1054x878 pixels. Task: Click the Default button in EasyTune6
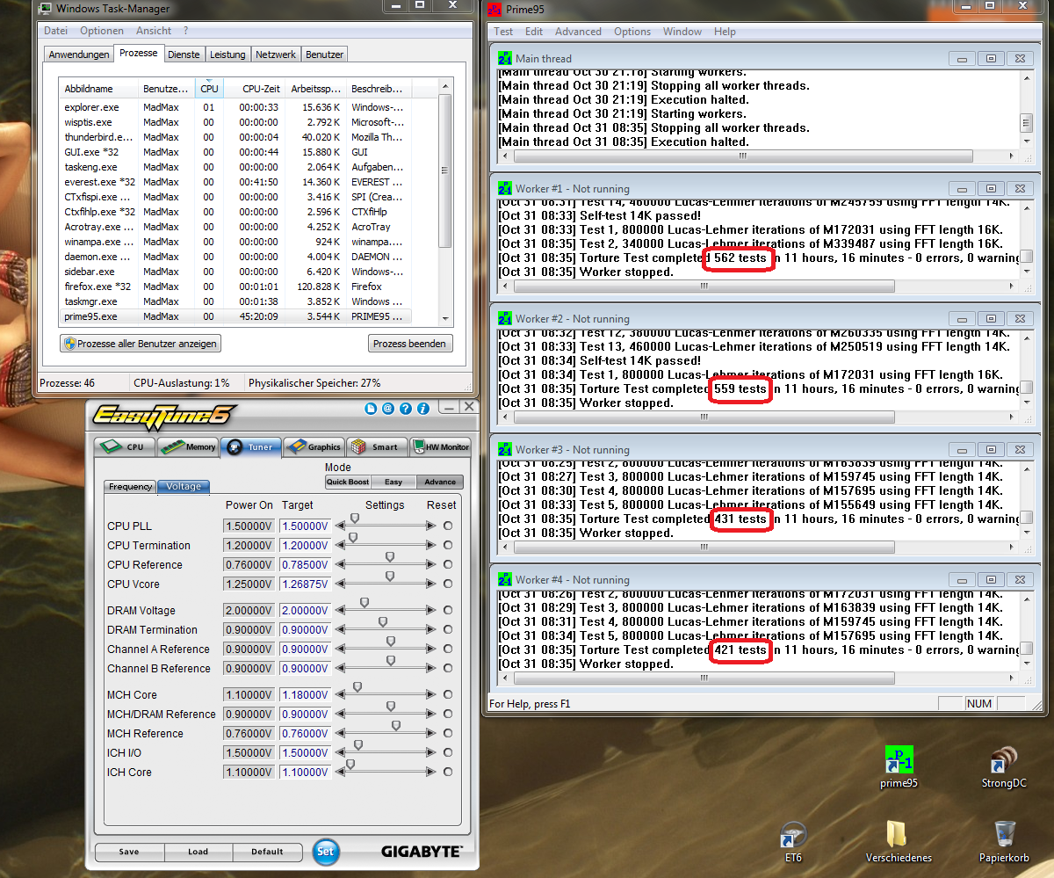pos(267,852)
